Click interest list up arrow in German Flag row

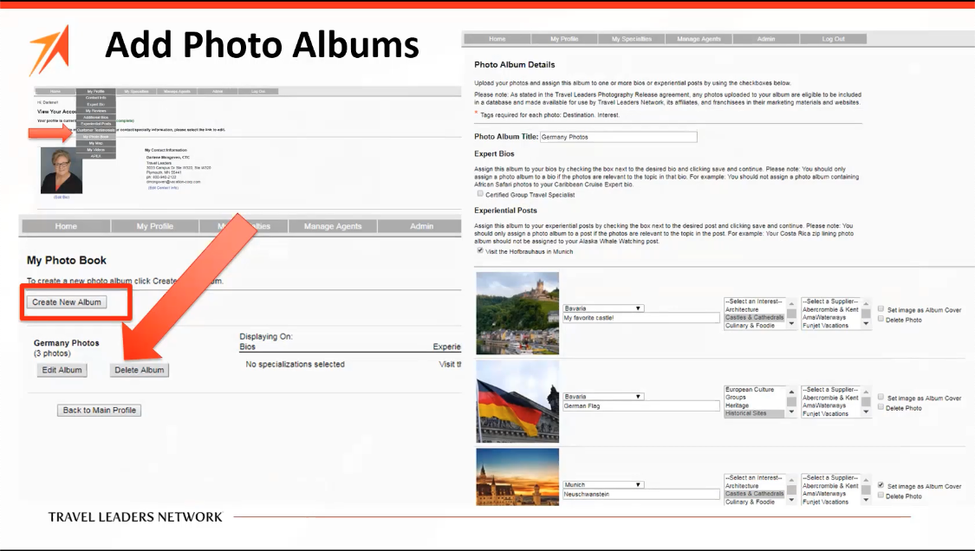coord(791,392)
